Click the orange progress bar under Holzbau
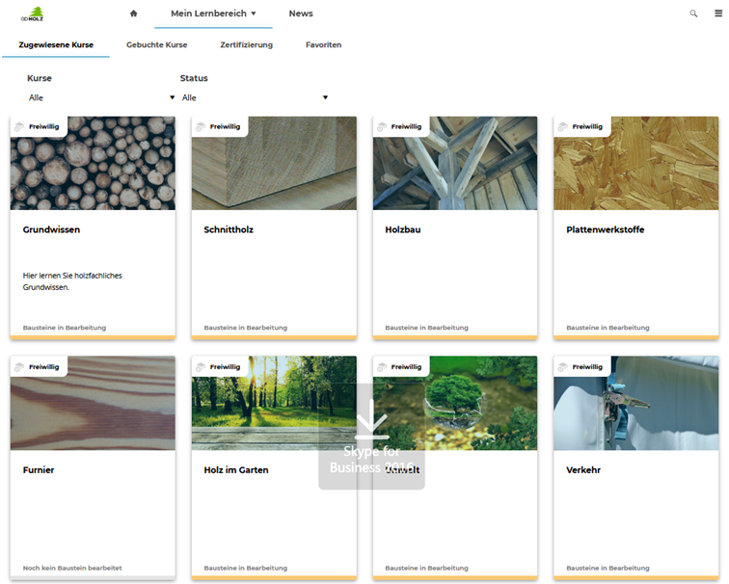 (x=455, y=337)
